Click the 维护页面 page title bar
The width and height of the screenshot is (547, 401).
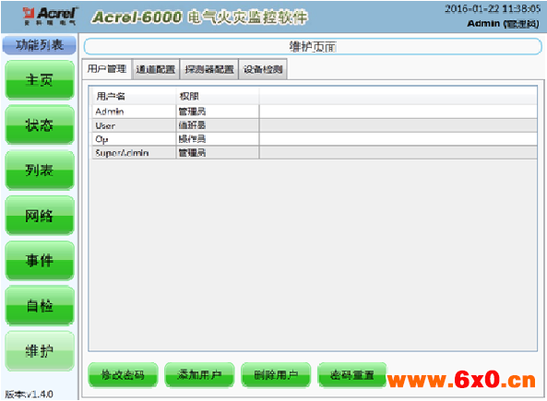313,47
